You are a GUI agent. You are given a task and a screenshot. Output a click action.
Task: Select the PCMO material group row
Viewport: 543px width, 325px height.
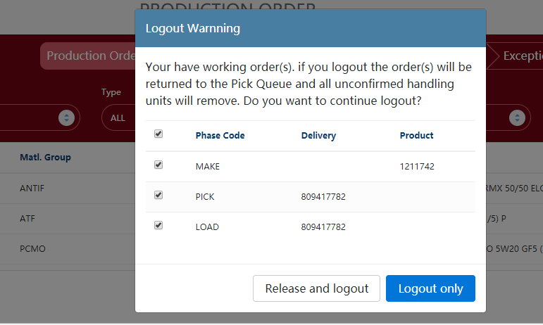(x=32, y=248)
